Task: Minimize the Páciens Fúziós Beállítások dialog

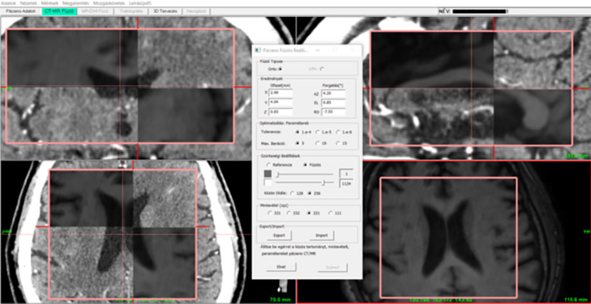Action: [x=317, y=50]
